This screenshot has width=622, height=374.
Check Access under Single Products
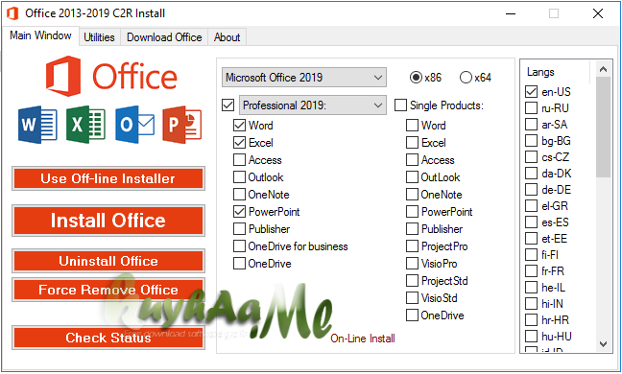click(x=412, y=159)
